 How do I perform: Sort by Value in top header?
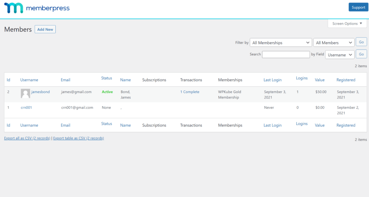tap(320, 80)
